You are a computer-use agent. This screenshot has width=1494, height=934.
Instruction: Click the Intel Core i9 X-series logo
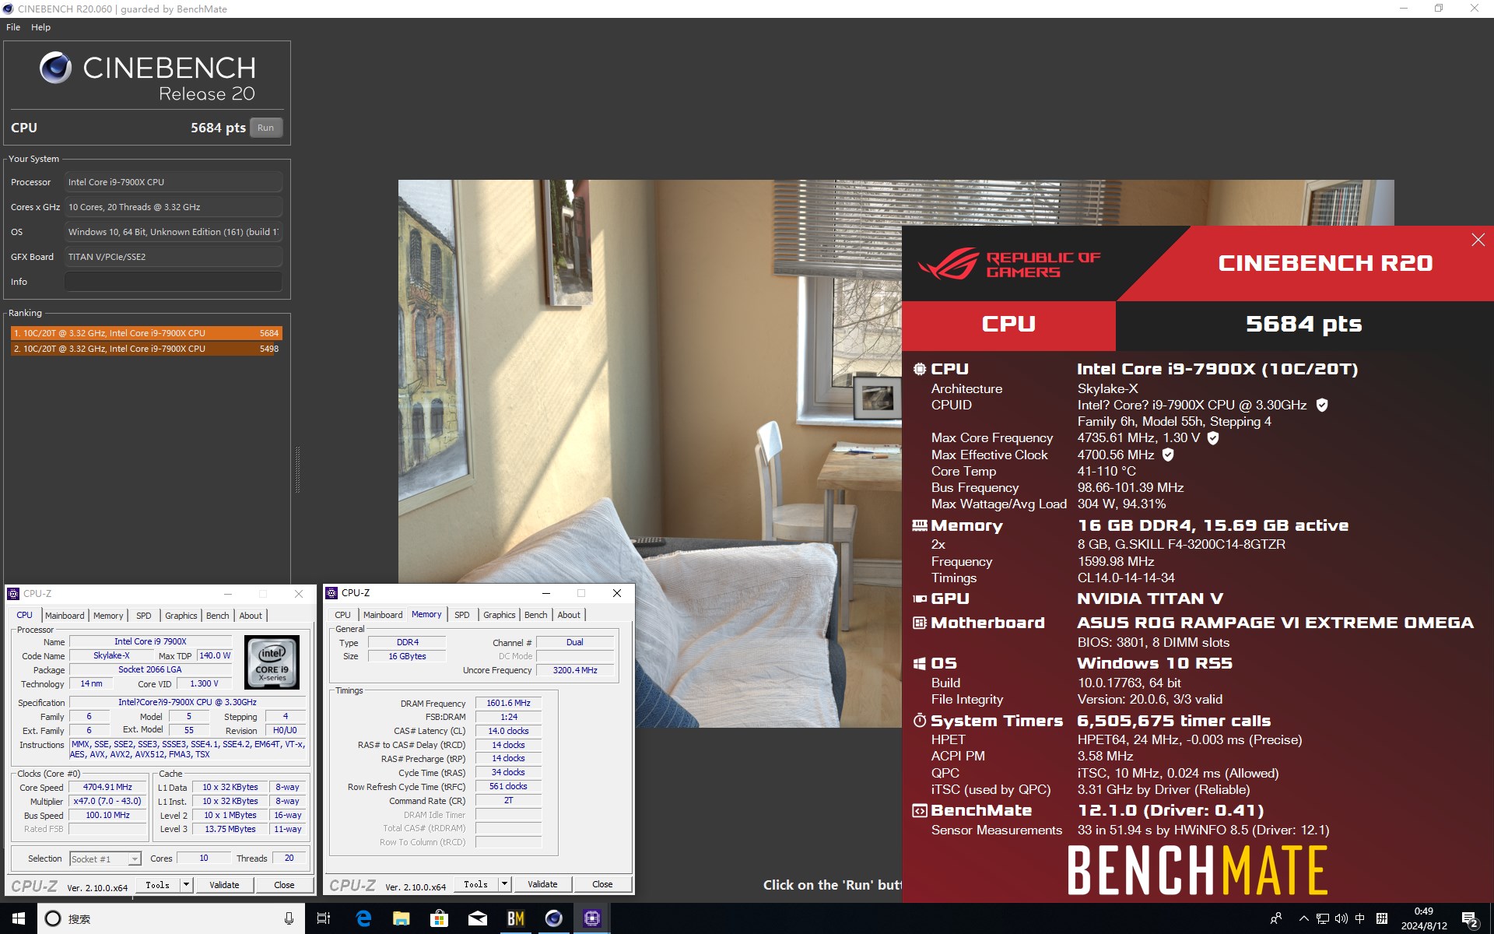272,662
